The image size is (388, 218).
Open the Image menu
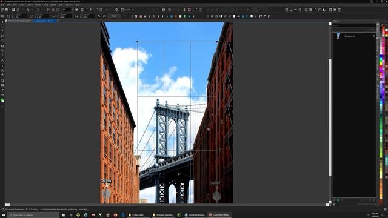coord(22,5)
